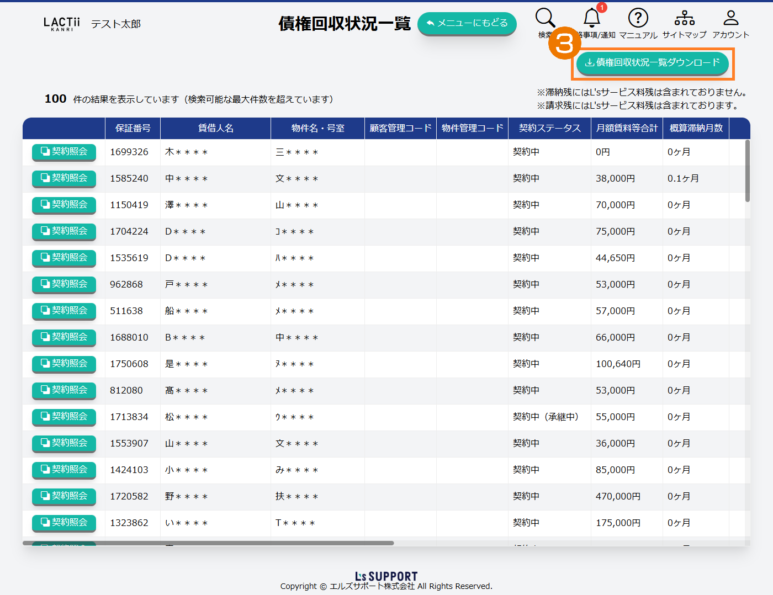This screenshot has width=773, height=595.
Task: Open 契約照会 for guarantee number 1585240
Action: coord(64,178)
